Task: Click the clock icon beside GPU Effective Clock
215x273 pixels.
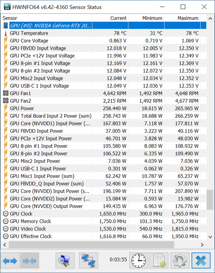Action: click(6, 236)
